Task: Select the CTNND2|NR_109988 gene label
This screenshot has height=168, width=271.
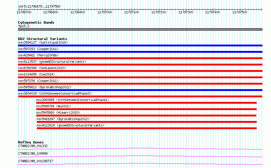Action: click(33, 153)
